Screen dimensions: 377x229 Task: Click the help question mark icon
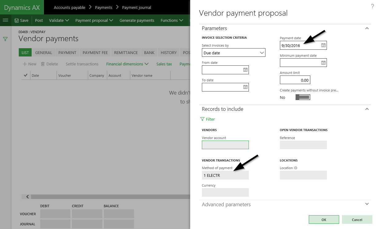372,6
